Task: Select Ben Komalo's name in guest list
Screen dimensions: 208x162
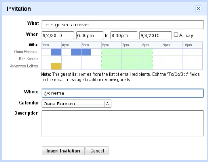Action: point(29,59)
